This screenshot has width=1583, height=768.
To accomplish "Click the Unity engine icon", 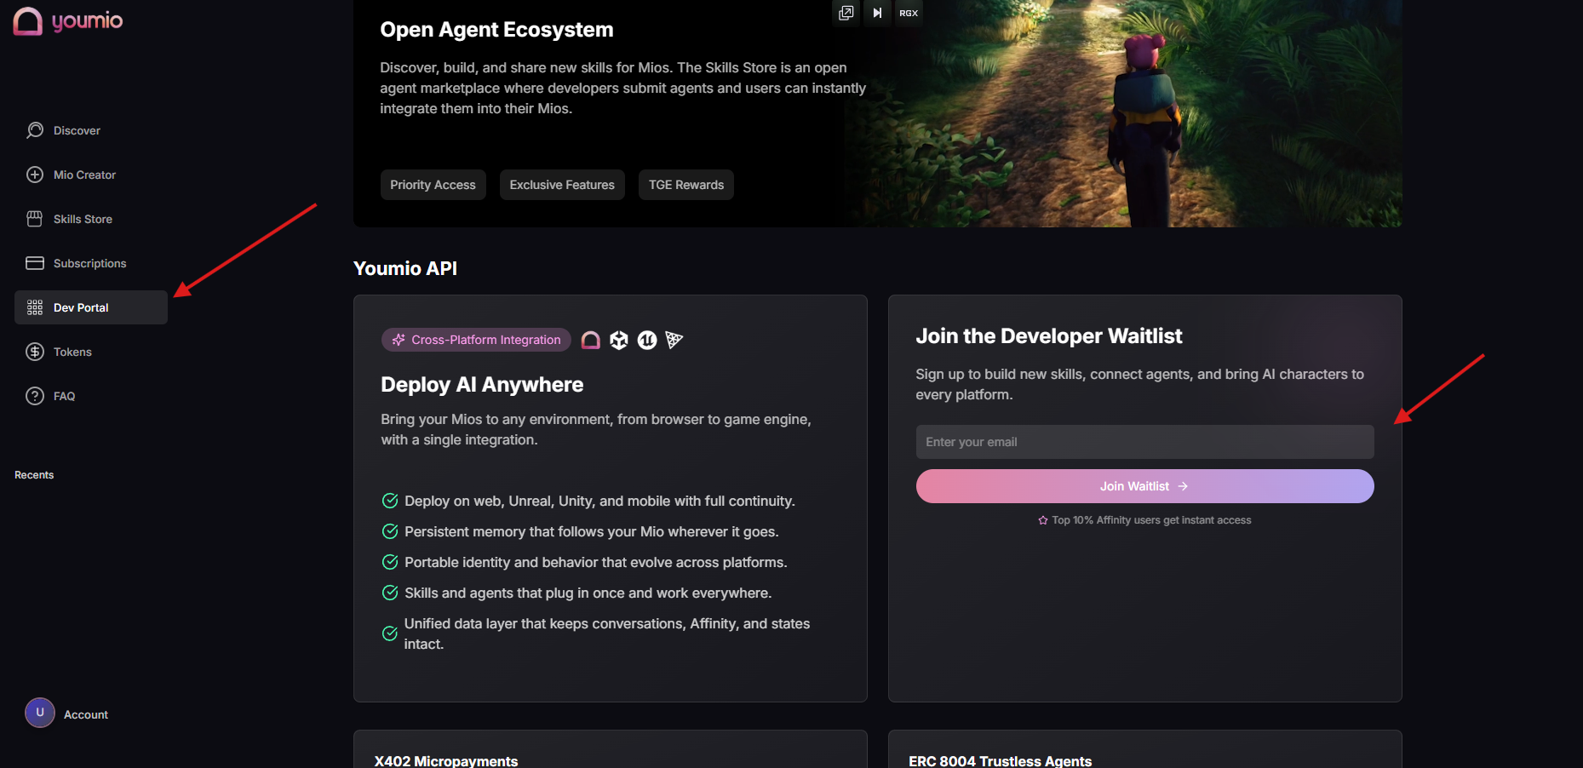I will [619, 341].
